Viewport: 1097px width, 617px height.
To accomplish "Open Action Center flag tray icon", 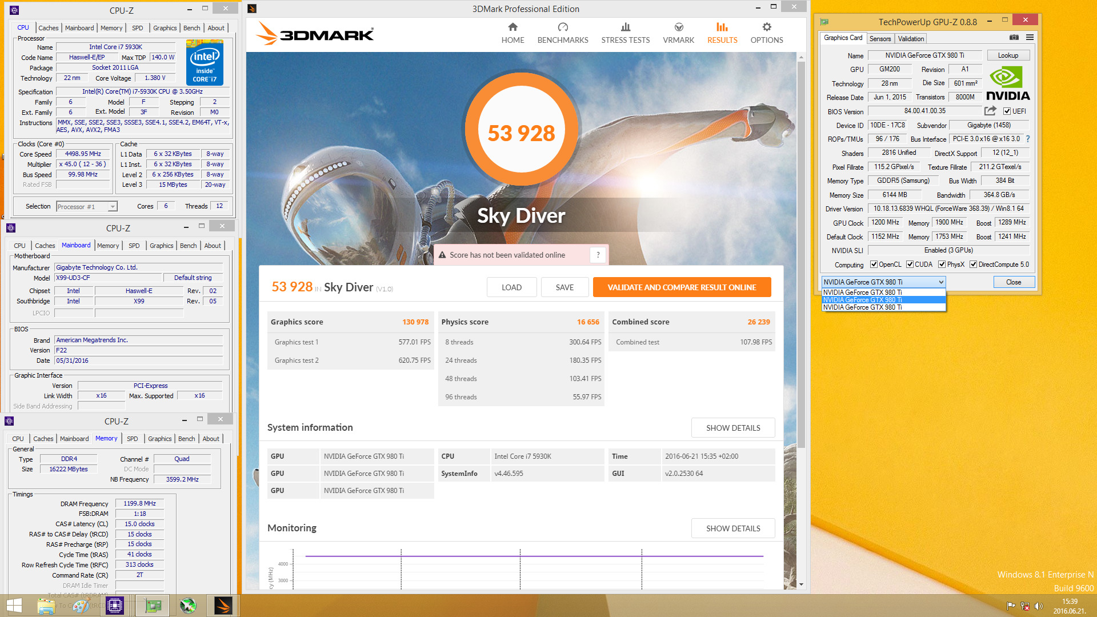I will coord(1011,606).
